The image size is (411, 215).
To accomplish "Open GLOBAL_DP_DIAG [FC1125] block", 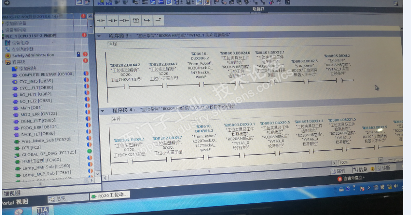I will pos(49,154).
